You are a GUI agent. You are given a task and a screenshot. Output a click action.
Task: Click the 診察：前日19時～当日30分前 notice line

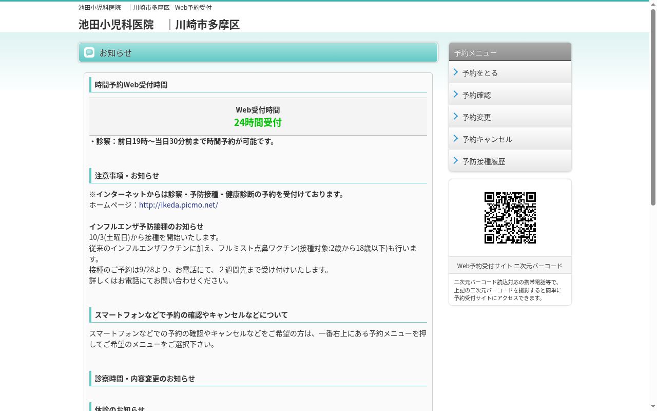(182, 141)
